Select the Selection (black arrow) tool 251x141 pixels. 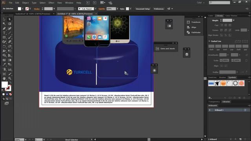point(4,19)
